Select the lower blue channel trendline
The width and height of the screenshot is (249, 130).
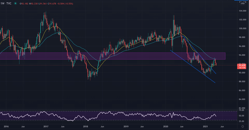[193, 67]
